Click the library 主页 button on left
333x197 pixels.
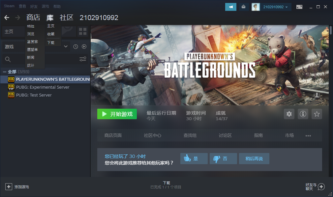coord(13,32)
